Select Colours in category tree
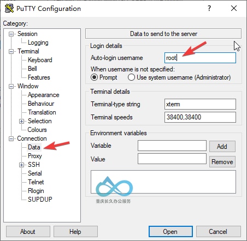 pos(37,130)
